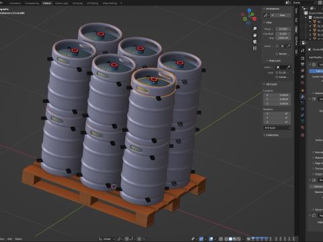Switch perspective/orthographic with grid icon
The width and height of the screenshot is (323, 242).
[255, 48]
